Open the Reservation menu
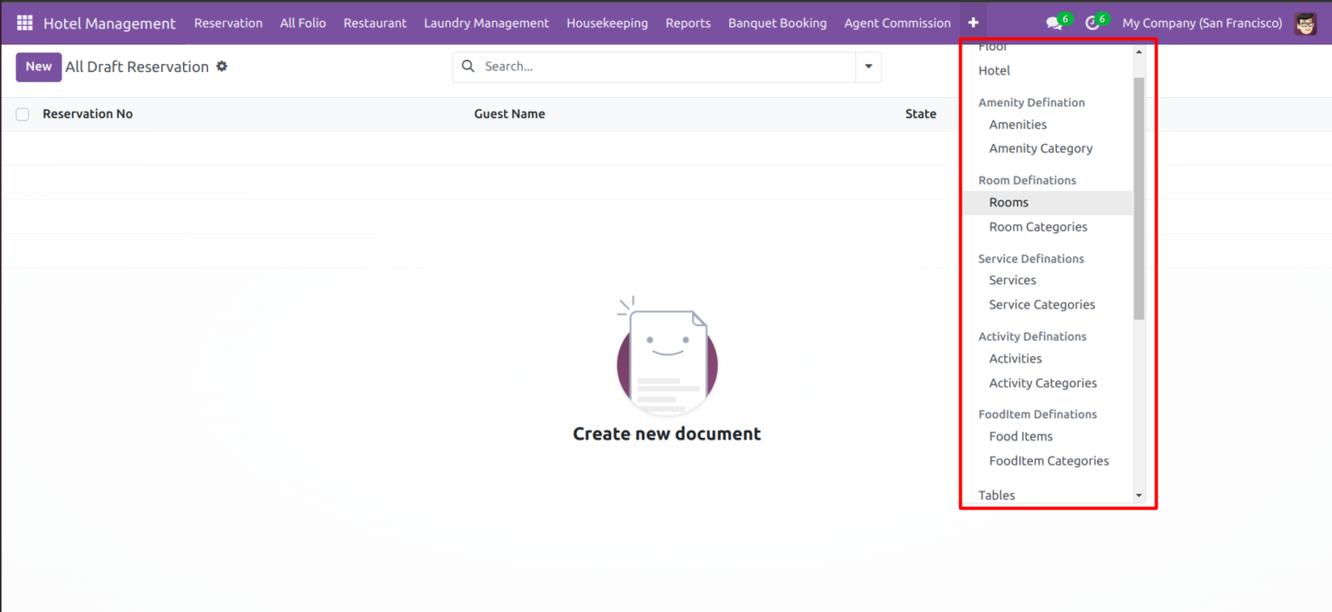The height and width of the screenshot is (612, 1332). 228,23
